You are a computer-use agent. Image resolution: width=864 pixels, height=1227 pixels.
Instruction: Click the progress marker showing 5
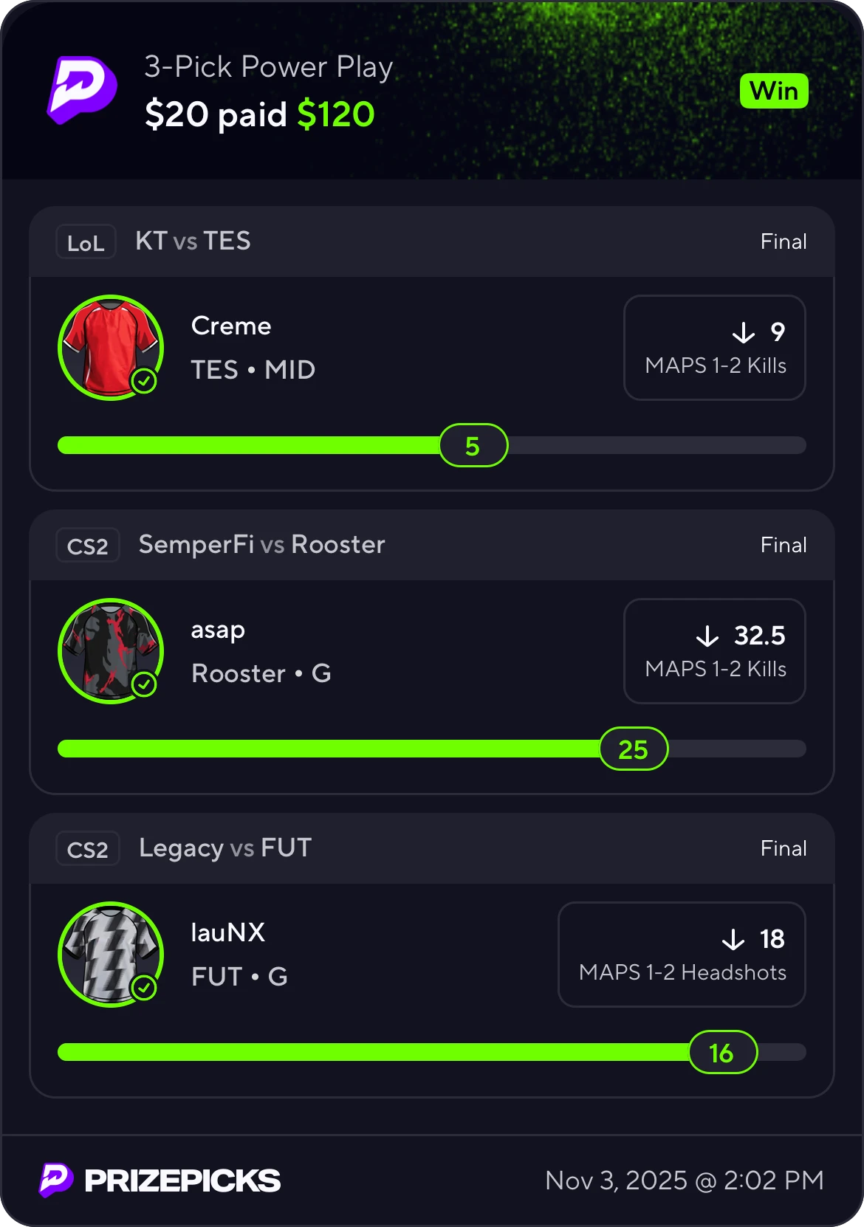473,445
